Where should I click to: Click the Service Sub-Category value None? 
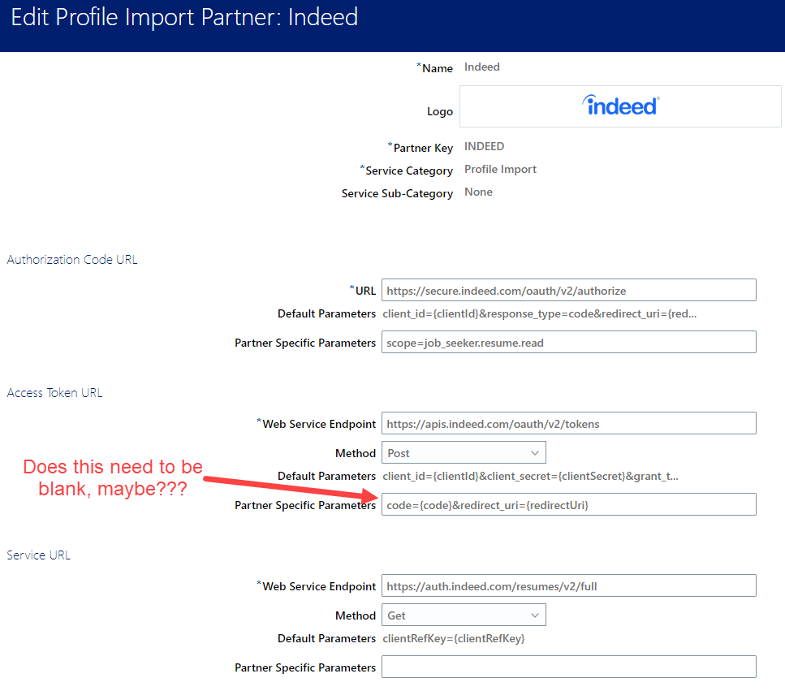point(478,192)
